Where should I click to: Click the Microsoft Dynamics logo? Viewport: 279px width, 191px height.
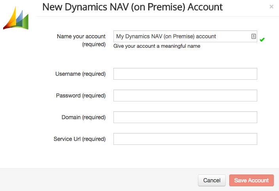[16, 18]
